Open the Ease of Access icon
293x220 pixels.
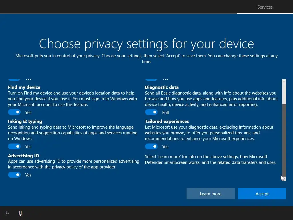(7, 213)
